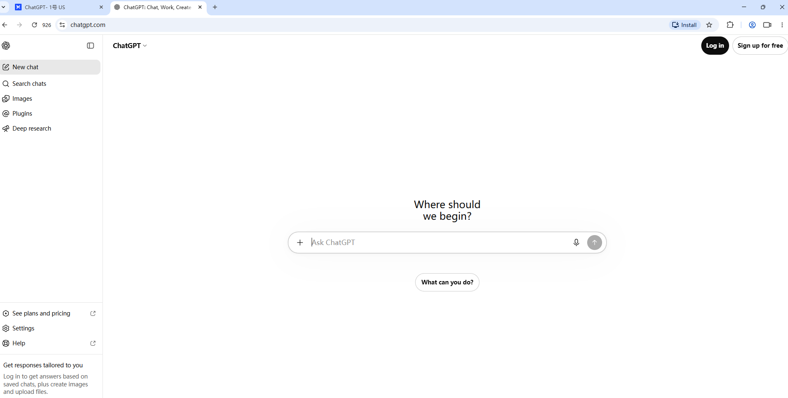Close the ChatGPT: Chat, Work, Create tab
The height and width of the screenshot is (398, 788).
coord(200,7)
